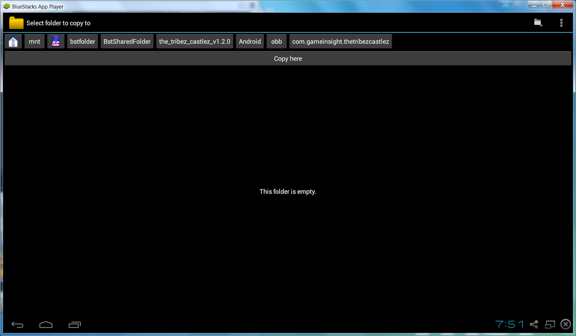This screenshot has height=336, width=576.
Task: Click the 7:51 clock display
Action: click(510, 324)
